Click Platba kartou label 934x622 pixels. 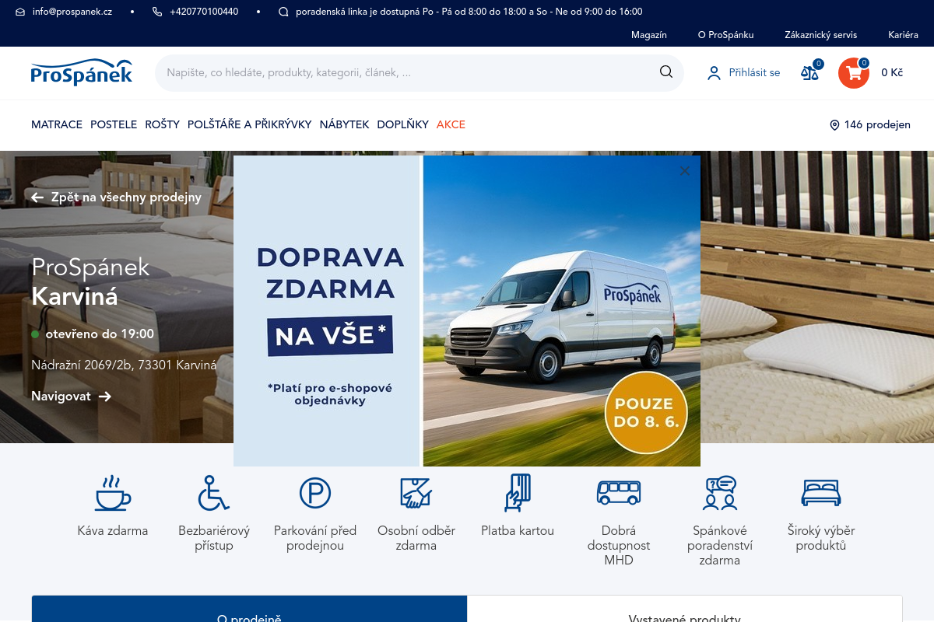point(518,531)
